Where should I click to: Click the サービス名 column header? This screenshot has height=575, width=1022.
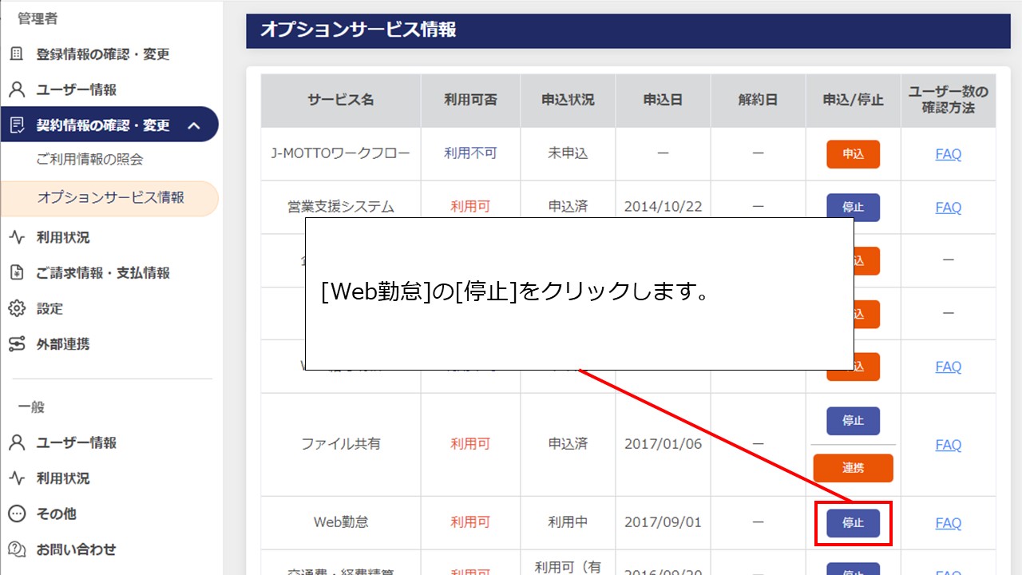pos(341,101)
